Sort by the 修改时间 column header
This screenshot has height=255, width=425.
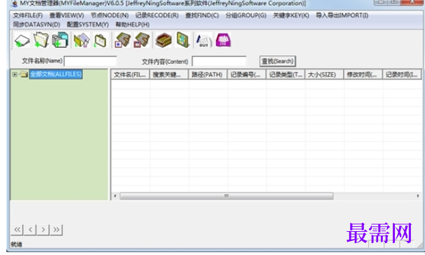coord(363,74)
